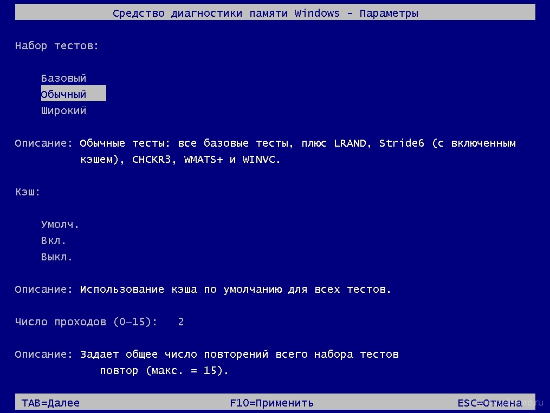Click the повтор (макс. = 15) text line
This screenshot has height=413, width=550.
pos(164,370)
